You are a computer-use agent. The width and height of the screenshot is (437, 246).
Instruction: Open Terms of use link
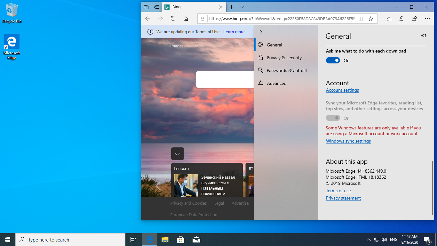338,191
